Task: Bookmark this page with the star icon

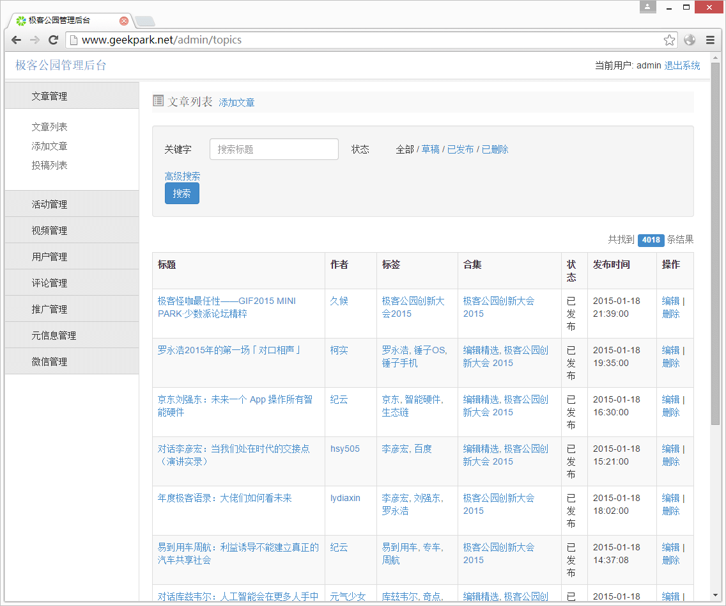Action: (669, 40)
